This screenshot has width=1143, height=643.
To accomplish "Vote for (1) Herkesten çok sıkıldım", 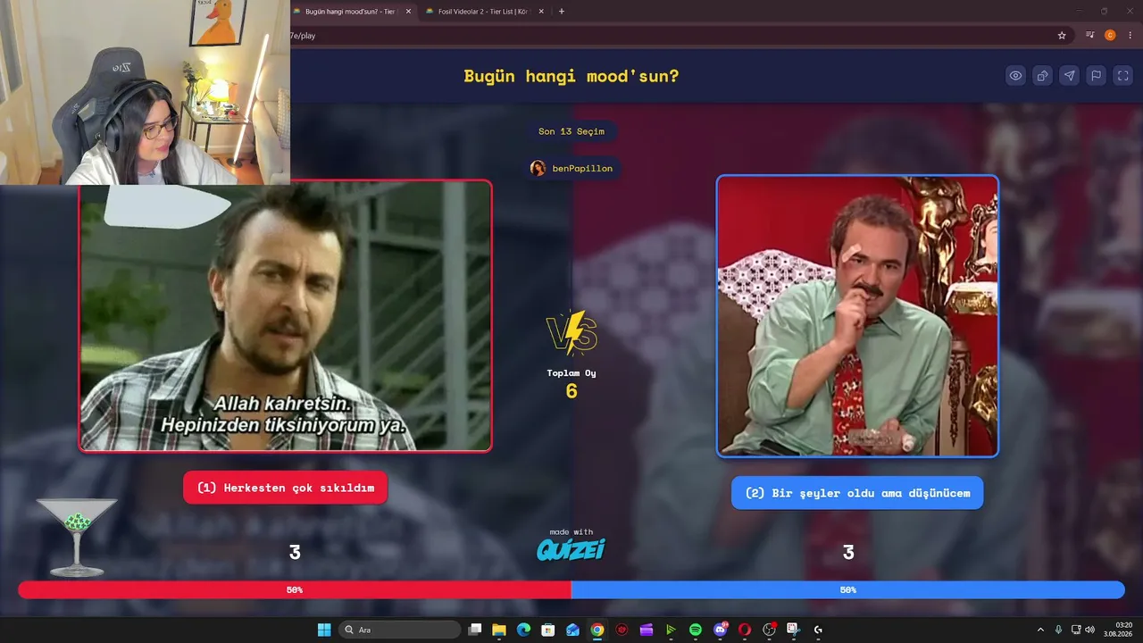I will tap(285, 488).
